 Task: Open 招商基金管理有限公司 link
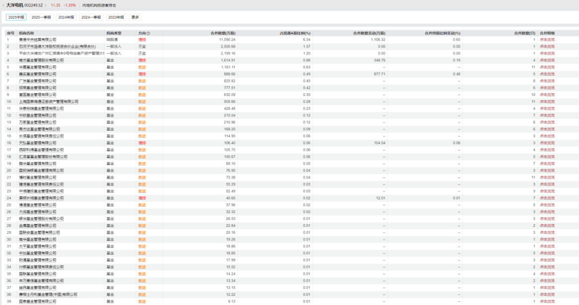pos(38,88)
